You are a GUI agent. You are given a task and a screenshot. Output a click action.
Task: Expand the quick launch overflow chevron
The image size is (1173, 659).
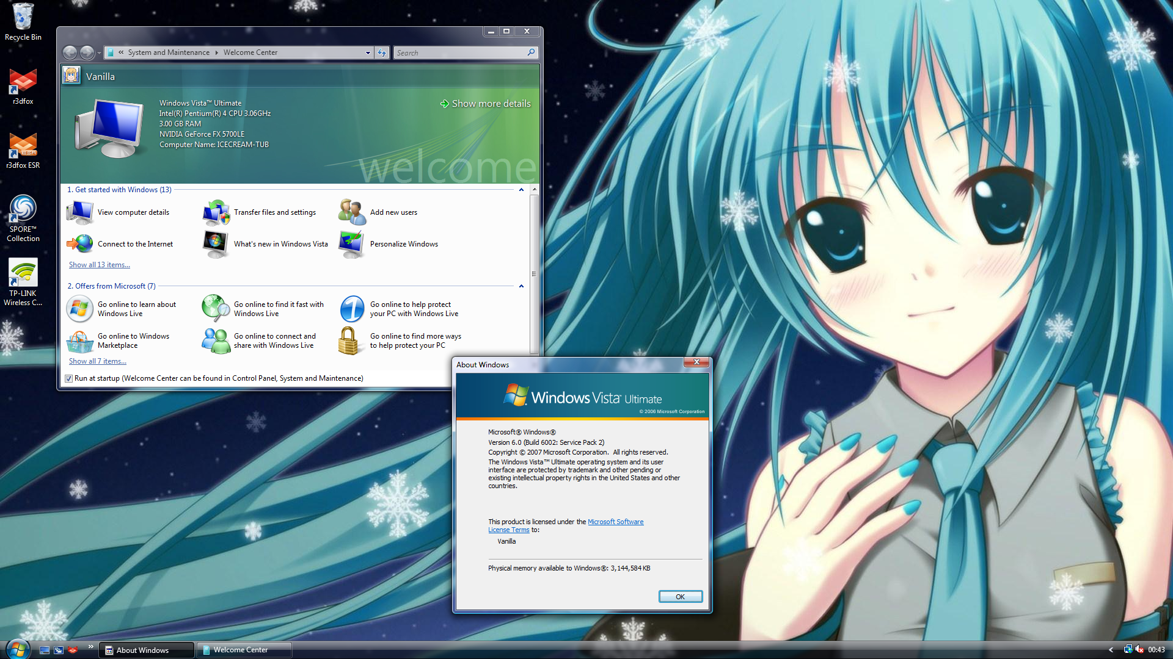pos(91,646)
